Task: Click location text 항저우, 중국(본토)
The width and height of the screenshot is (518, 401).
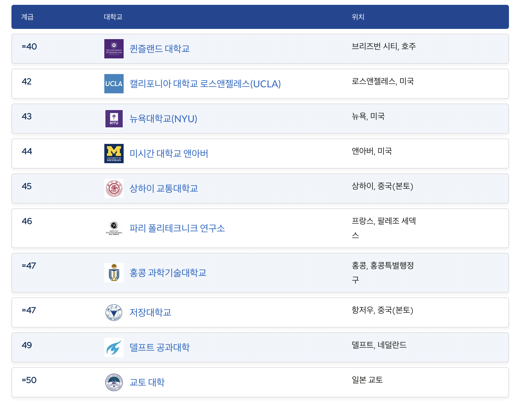Action: [x=382, y=310]
